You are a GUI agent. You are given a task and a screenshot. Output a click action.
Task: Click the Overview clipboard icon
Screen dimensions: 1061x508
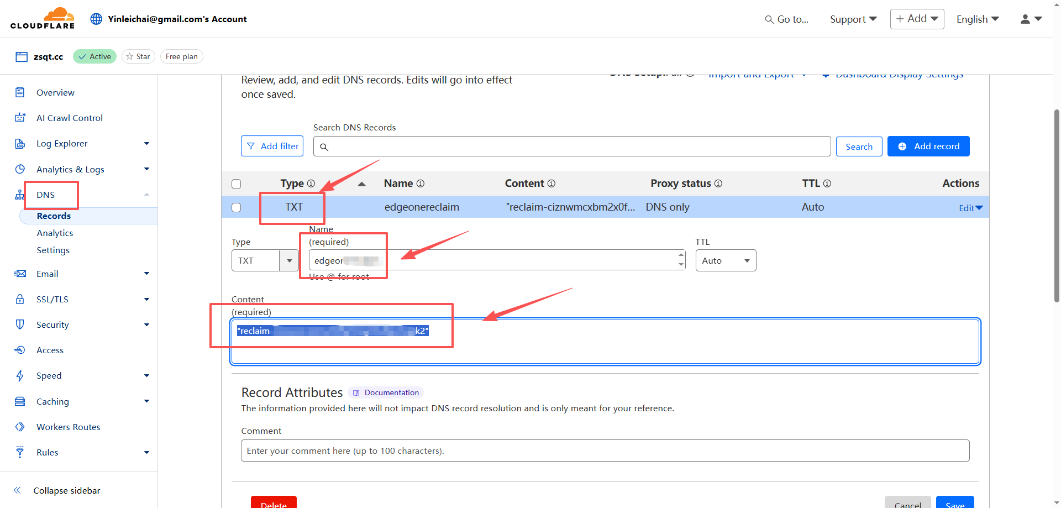pyautogui.click(x=20, y=92)
